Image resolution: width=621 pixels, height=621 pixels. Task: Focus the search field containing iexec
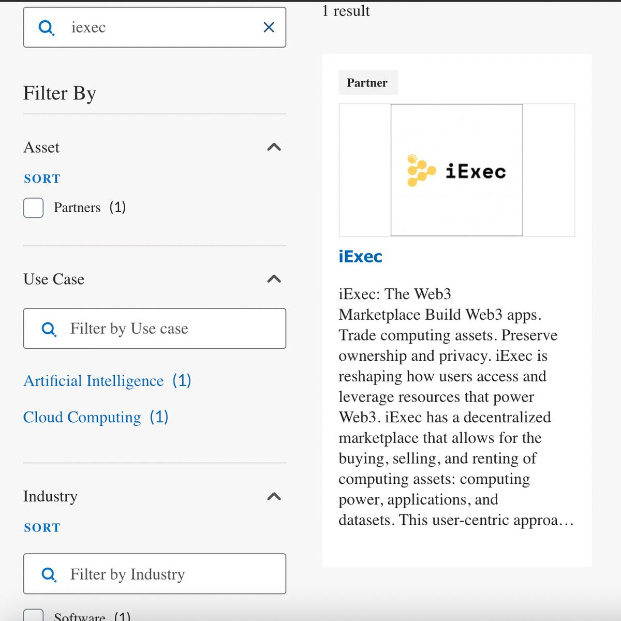pyautogui.click(x=155, y=27)
